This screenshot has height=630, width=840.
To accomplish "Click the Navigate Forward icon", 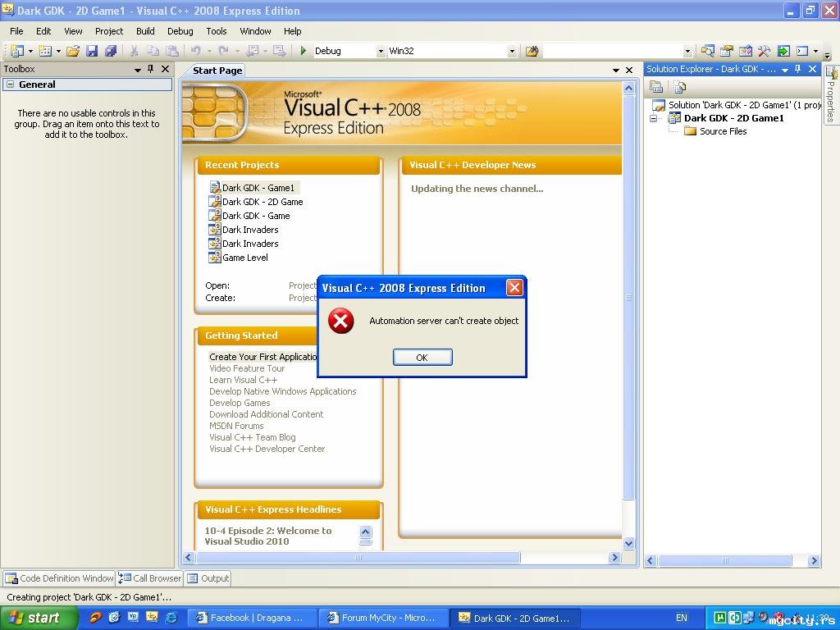I will 279,51.
